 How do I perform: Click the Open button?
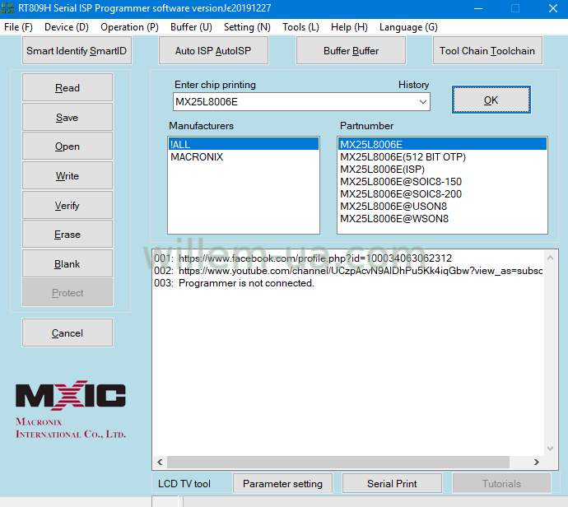[68, 147]
